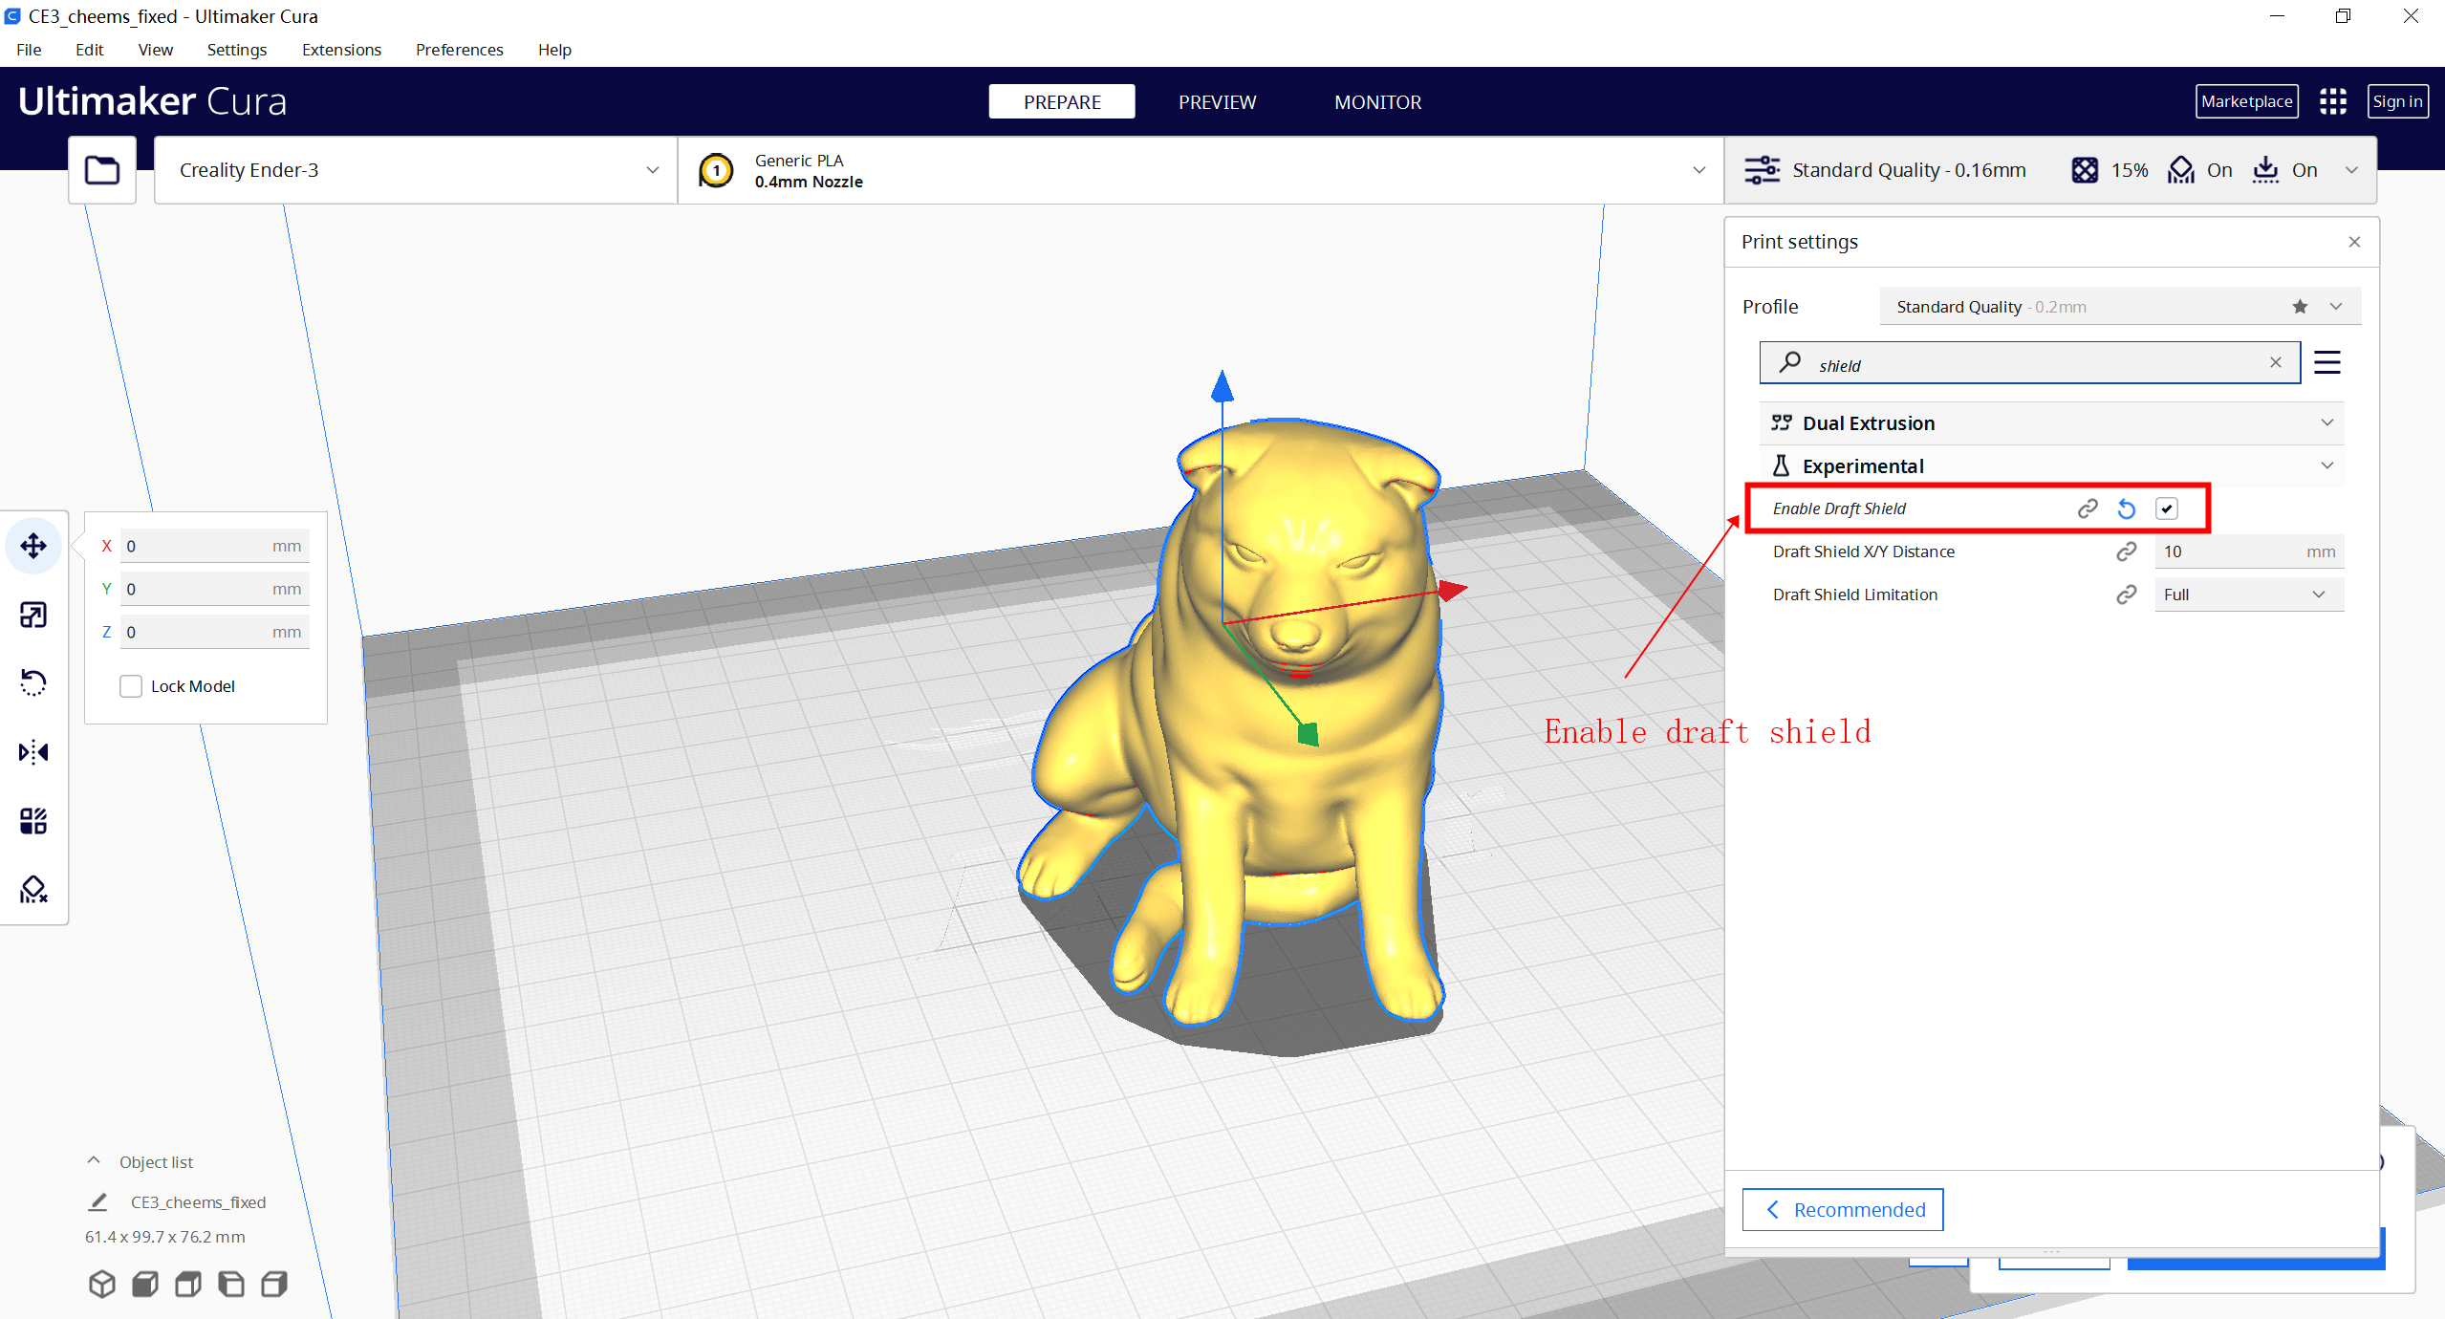Click the profile star icon
The height and width of the screenshot is (1319, 2445).
click(2300, 307)
